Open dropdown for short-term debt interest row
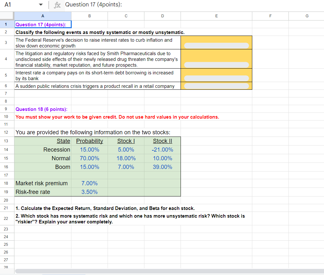The image size is (324, 275). tap(216, 78)
